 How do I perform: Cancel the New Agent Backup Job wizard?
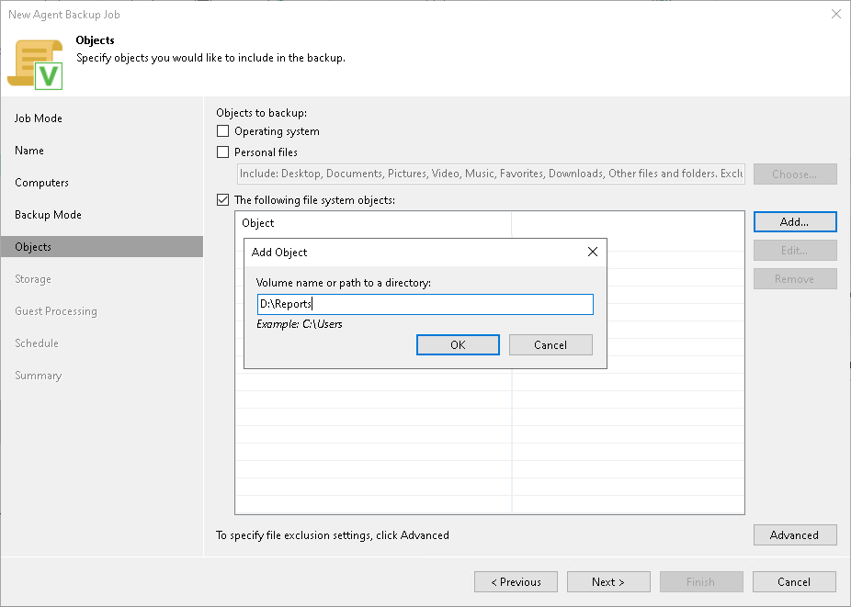(x=793, y=581)
